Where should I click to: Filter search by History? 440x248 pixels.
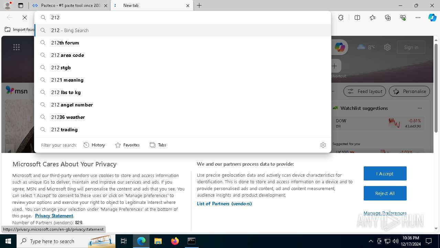tap(94, 145)
